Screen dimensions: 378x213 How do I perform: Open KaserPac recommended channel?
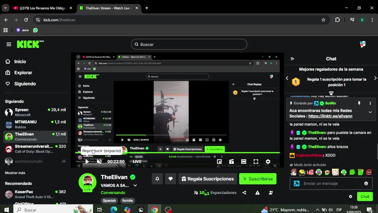(x=35, y=194)
